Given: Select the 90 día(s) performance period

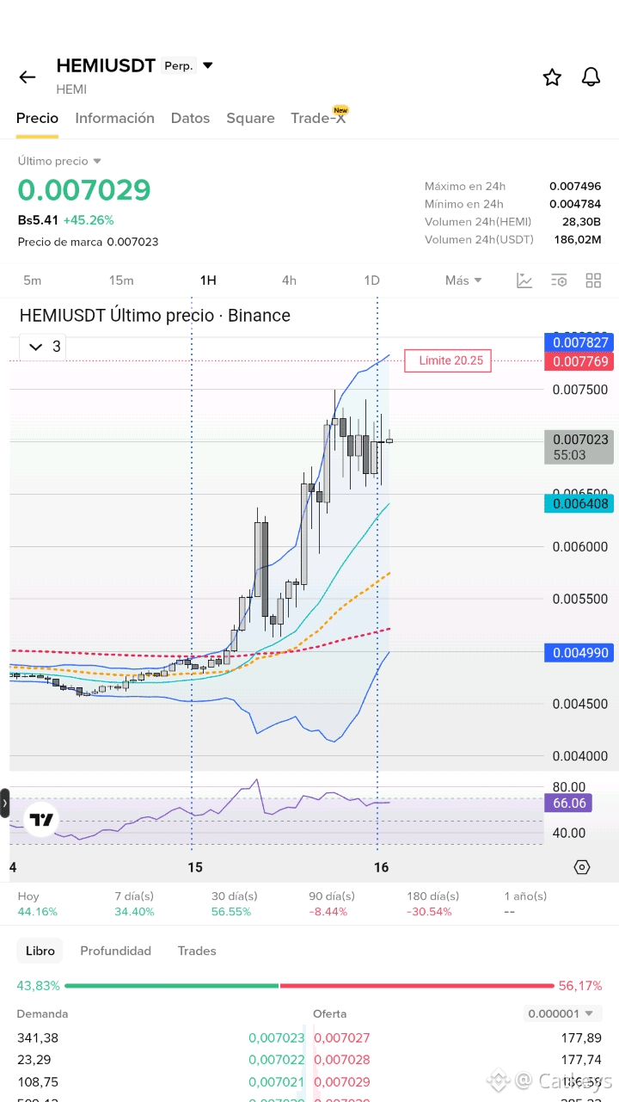Looking at the screenshot, I should click(x=332, y=903).
